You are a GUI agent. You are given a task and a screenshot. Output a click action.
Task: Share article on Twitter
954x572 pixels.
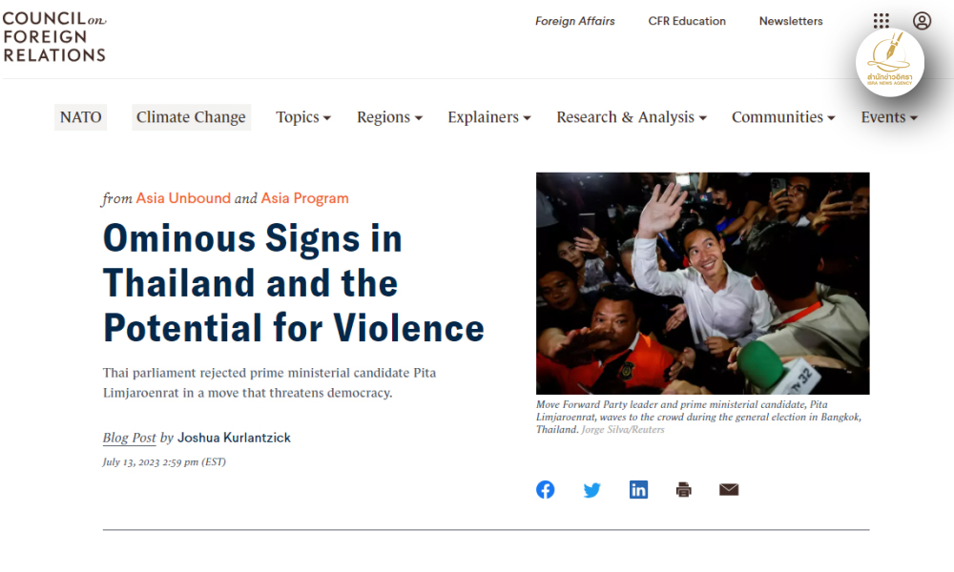pos(592,490)
